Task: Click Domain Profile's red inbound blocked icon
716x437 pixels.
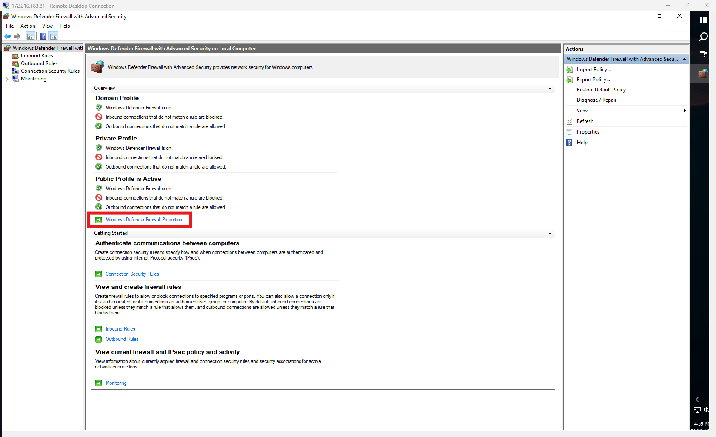Action: tap(99, 117)
